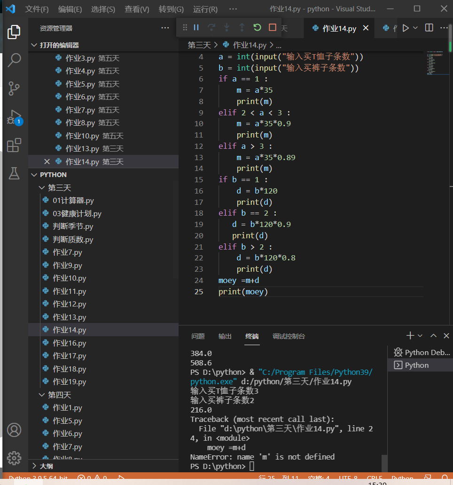Select the Python terminal instance

(420, 365)
